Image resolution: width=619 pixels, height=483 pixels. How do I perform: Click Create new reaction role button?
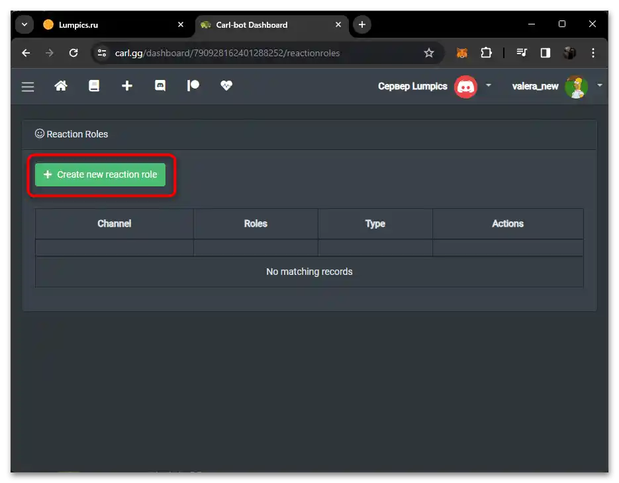click(x=100, y=174)
